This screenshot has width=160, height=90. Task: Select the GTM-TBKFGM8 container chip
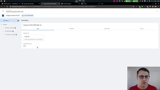click(x=28, y=15)
